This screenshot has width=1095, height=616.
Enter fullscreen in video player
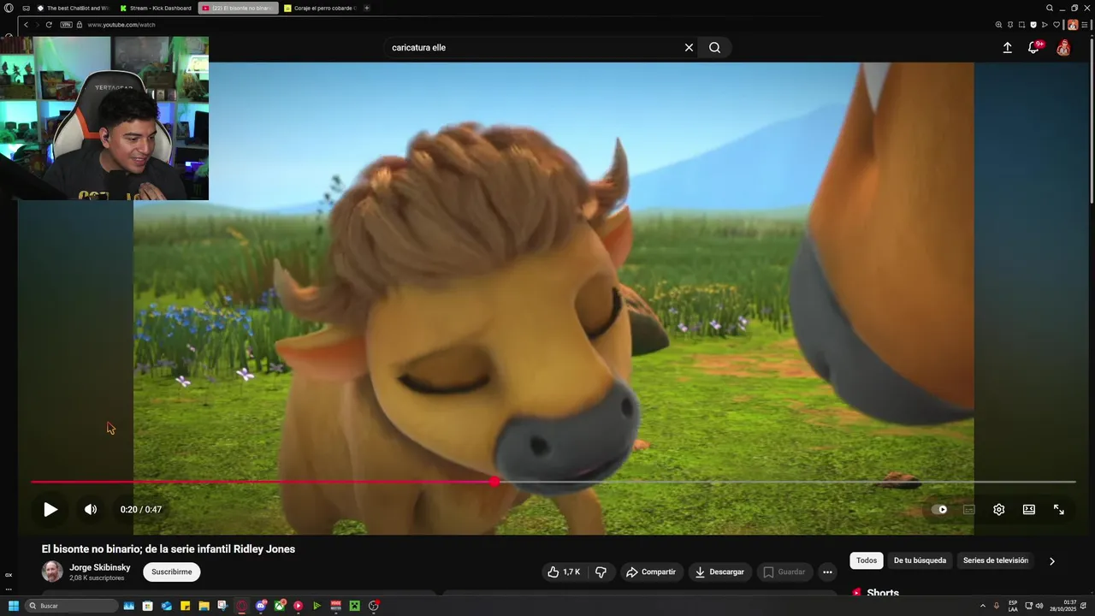coord(1059,509)
